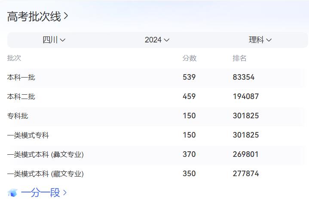
Task: Select the 本科一批 row label
Action: click(x=21, y=77)
